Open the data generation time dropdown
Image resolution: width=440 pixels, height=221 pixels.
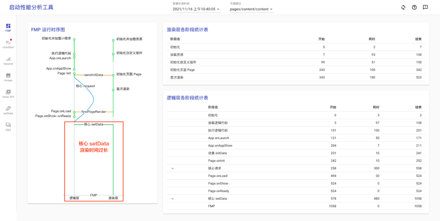click(196, 9)
